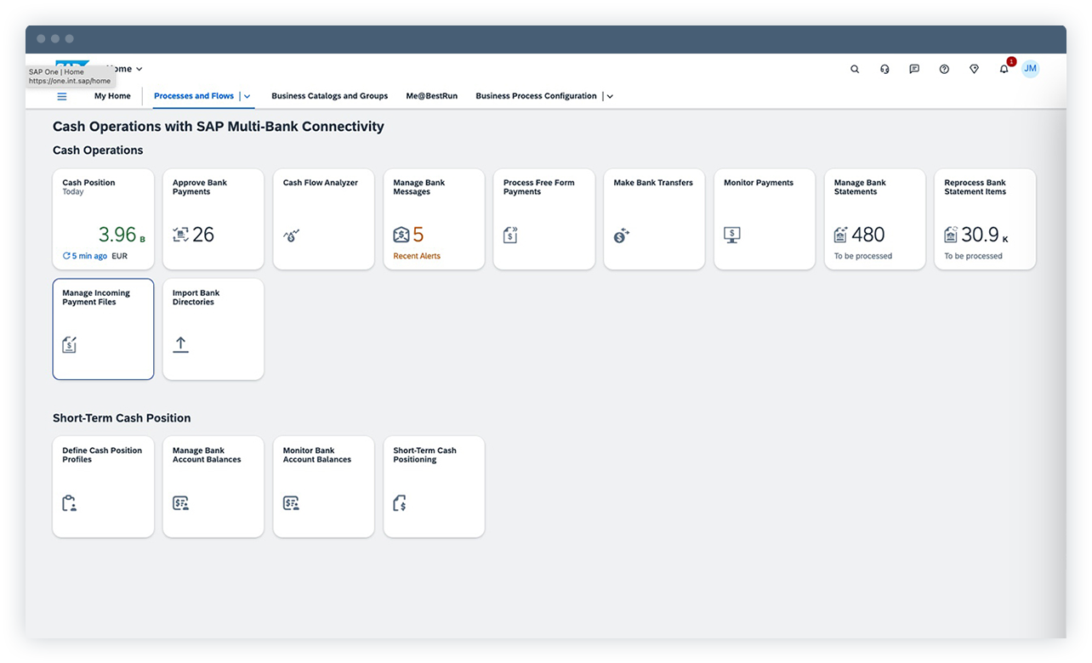Switch to the My Home tab
This screenshot has width=1092, height=663.
(111, 96)
